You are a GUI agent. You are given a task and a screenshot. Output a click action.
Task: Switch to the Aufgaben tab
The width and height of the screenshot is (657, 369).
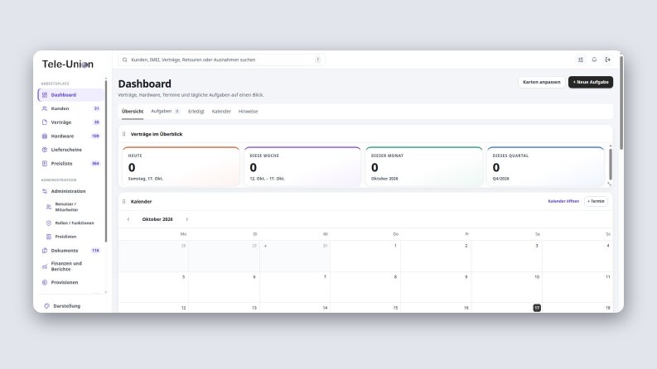click(165, 112)
